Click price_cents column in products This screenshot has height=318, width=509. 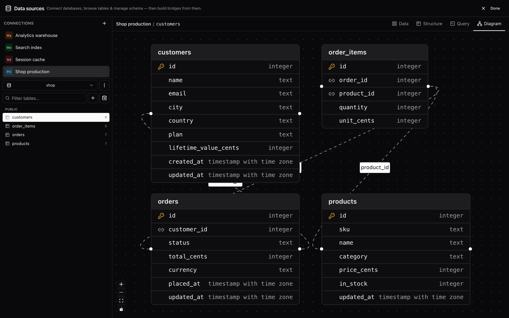pyautogui.click(x=396, y=270)
